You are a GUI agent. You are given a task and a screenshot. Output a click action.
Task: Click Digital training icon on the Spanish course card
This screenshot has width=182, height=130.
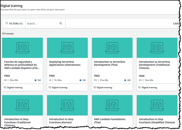5,87
